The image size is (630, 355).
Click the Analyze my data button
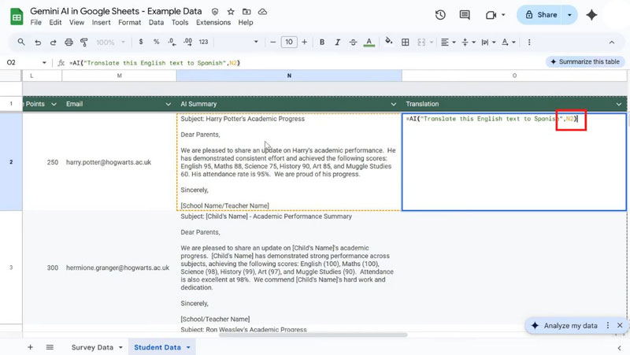pyautogui.click(x=569, y=325)
